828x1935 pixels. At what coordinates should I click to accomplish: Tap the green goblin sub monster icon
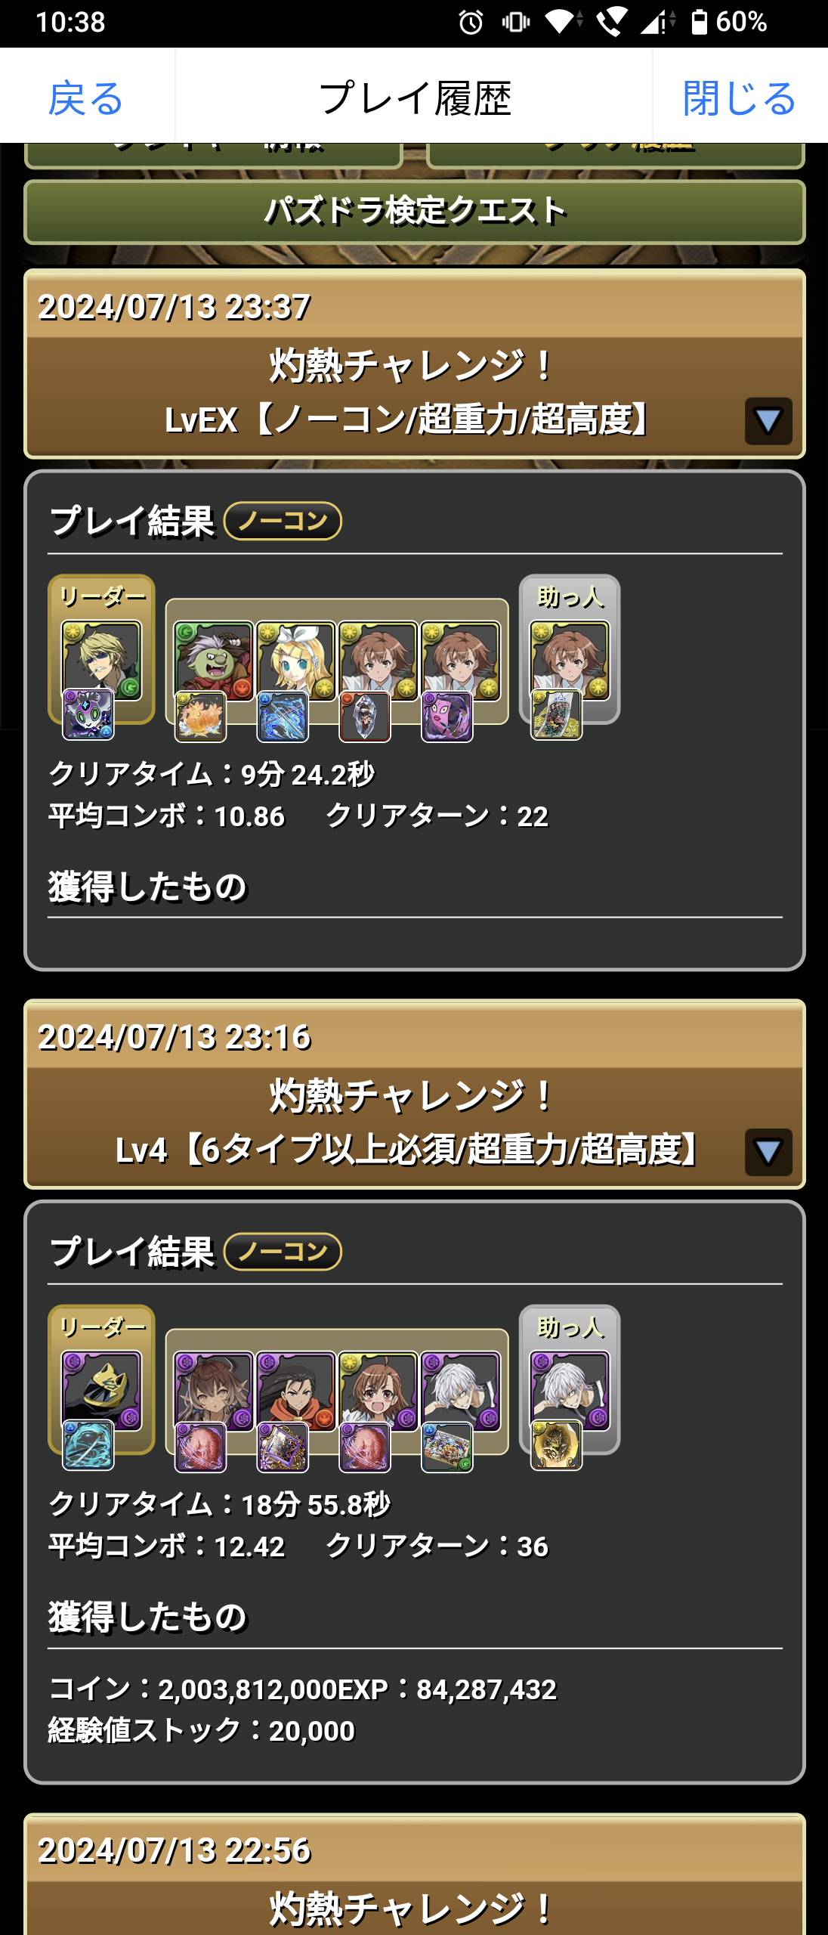(214, 661)
